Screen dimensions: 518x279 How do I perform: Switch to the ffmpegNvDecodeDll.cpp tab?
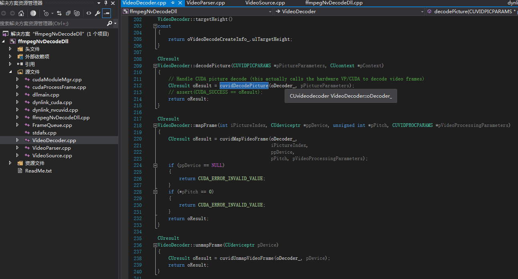[x=334, y=3]
